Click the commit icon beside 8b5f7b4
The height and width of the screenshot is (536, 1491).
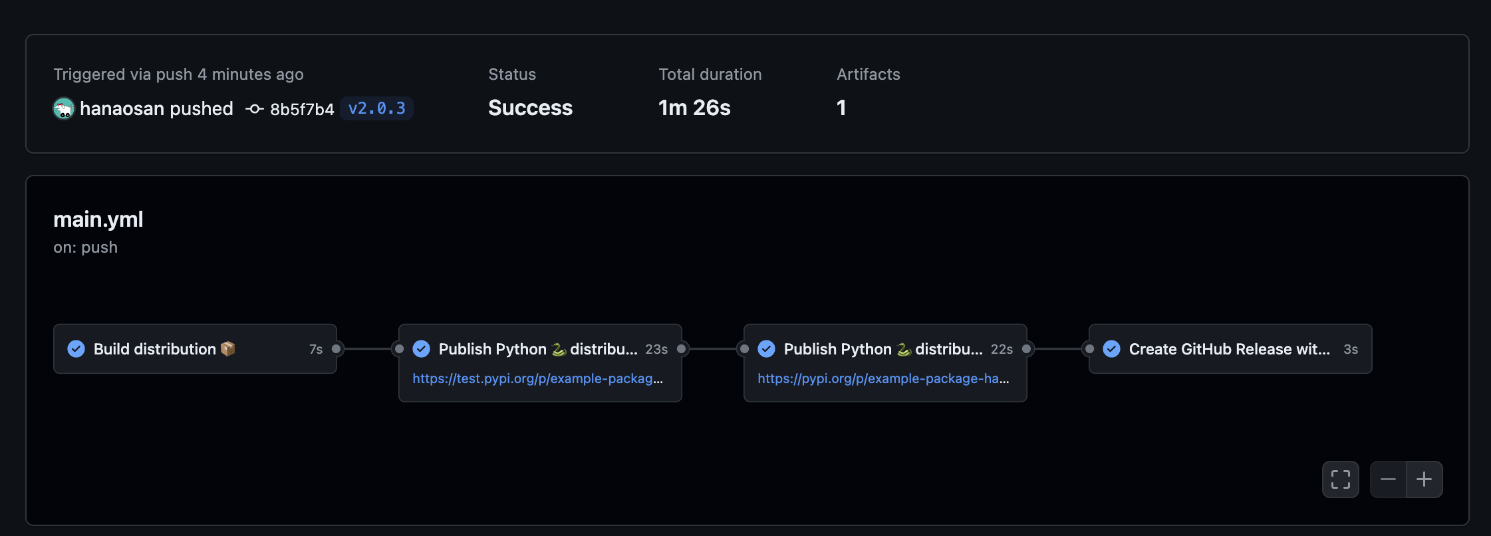point(254,108)
